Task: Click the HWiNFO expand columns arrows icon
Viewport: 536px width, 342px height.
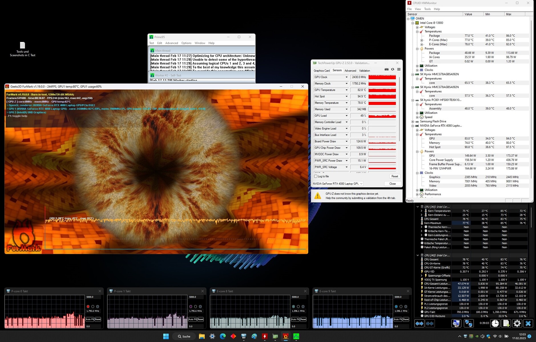Action: point(419,323)
